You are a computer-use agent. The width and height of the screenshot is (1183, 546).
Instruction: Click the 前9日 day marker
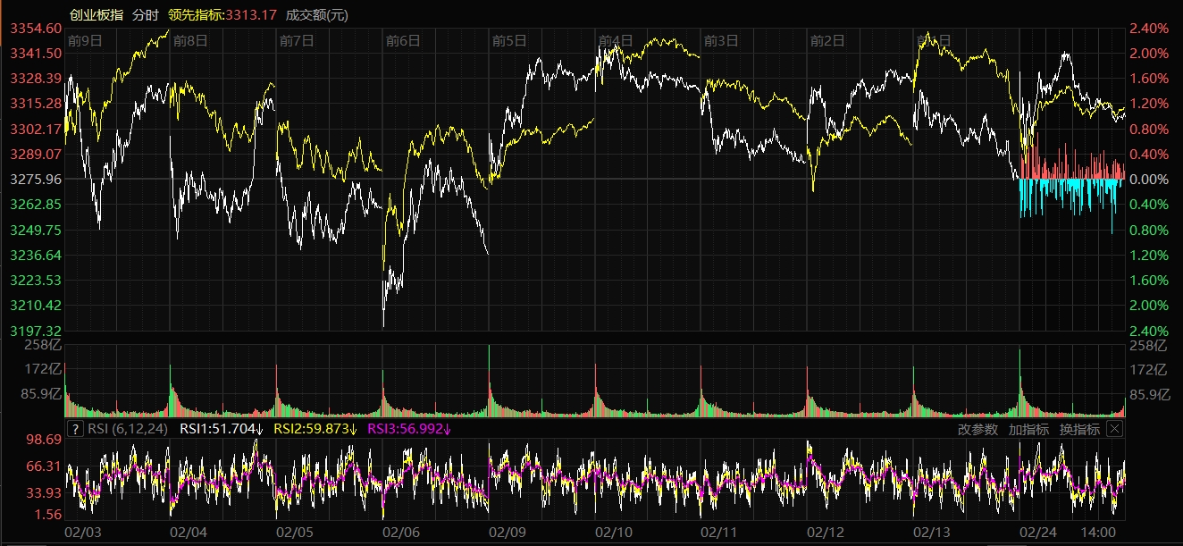pos(86,40)
